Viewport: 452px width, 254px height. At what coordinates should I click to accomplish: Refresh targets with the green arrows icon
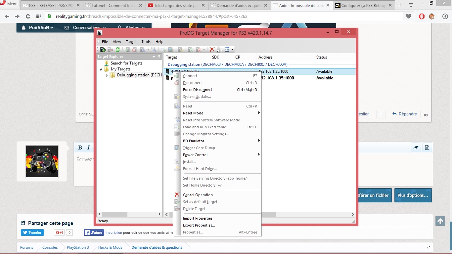[118, 50]
